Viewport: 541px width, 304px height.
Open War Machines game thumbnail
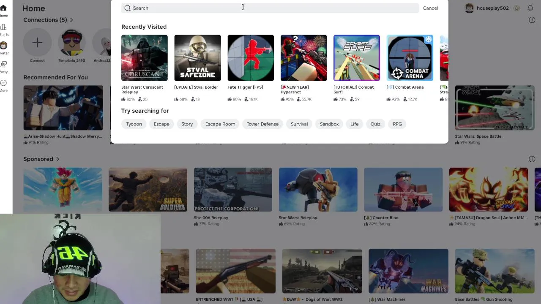[x=408, y=271]
